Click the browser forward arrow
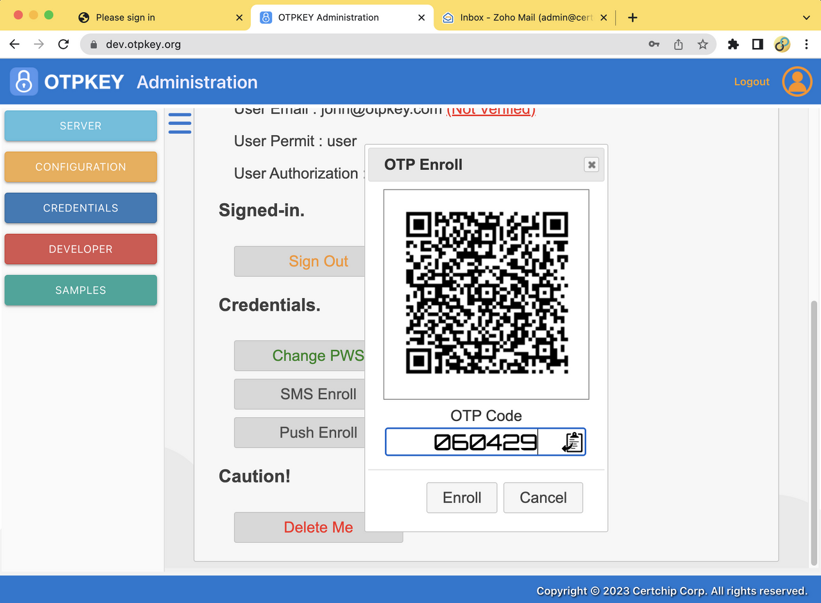Viewport: 821px width, 603px height. point(39,44)
